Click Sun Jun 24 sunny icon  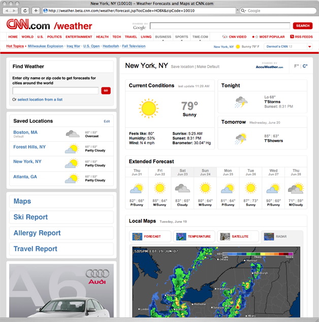205,188
